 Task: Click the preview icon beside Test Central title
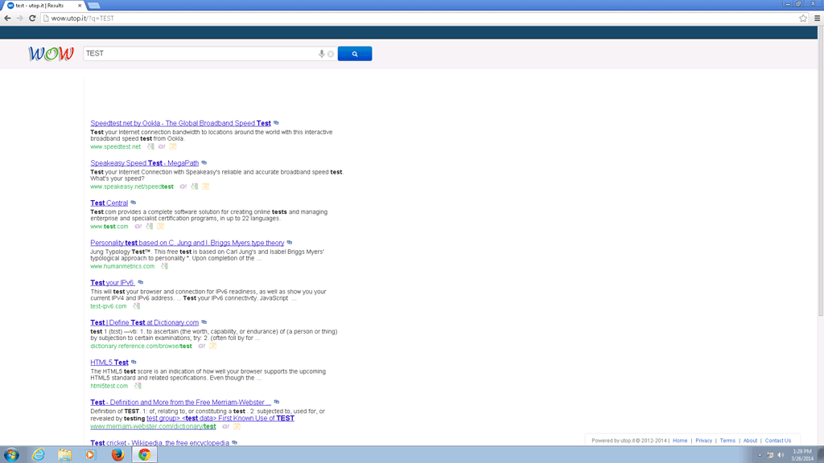coord(134,203)
